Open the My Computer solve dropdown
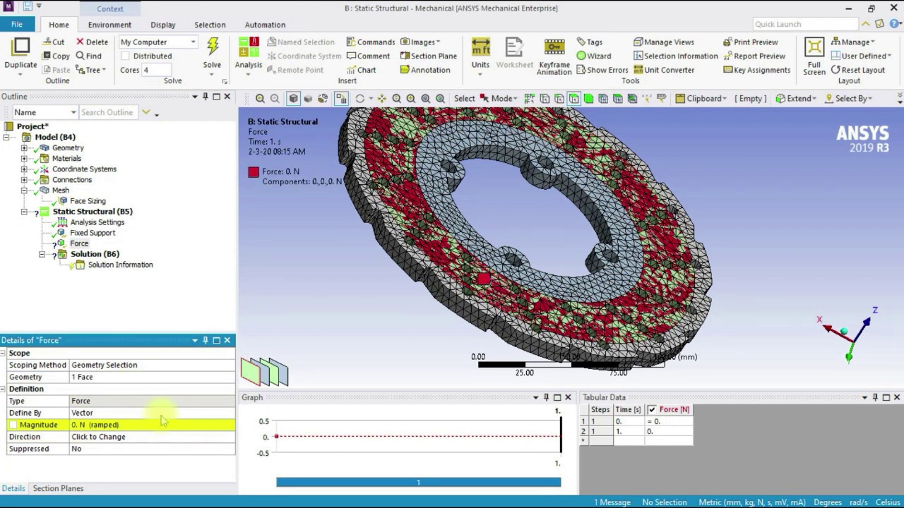Viewport: 904px width, 508px height. tap(157, 42)
